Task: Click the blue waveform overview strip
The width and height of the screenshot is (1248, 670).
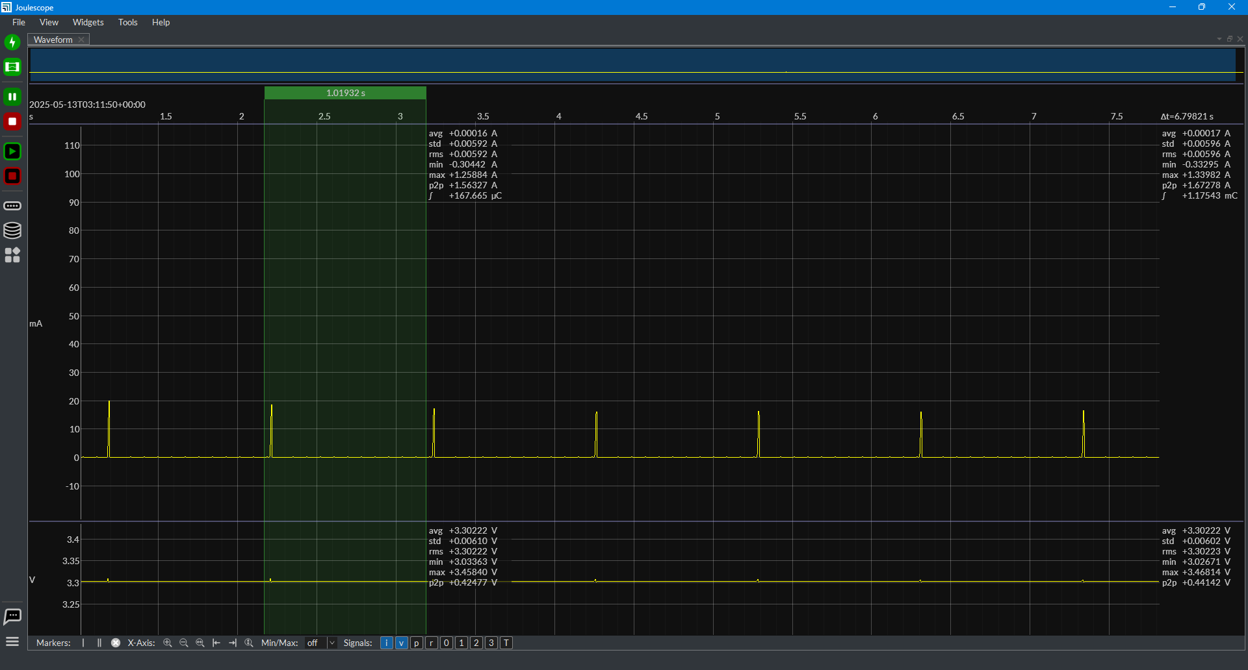Action: [632, 66]
